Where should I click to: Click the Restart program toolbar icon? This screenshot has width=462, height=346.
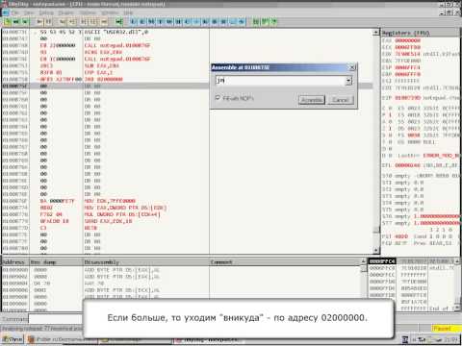point(16,22)
